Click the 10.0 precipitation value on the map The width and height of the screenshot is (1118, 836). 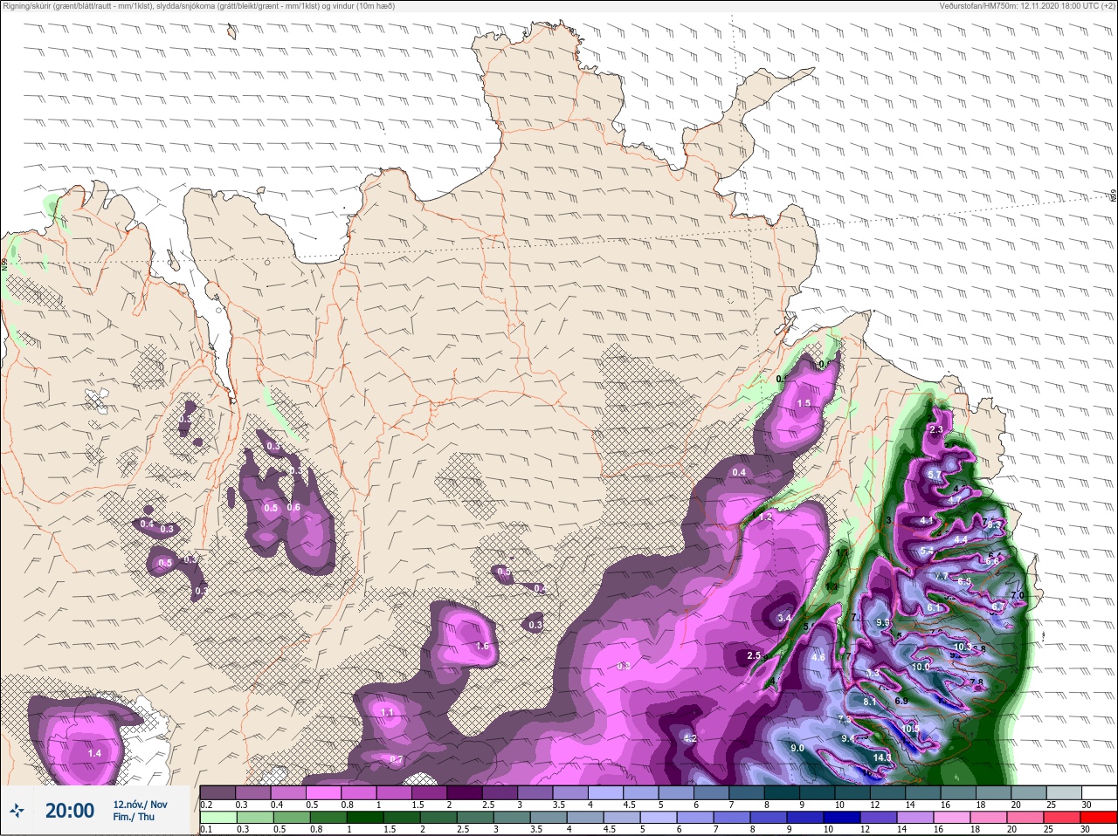coord(921,667)
